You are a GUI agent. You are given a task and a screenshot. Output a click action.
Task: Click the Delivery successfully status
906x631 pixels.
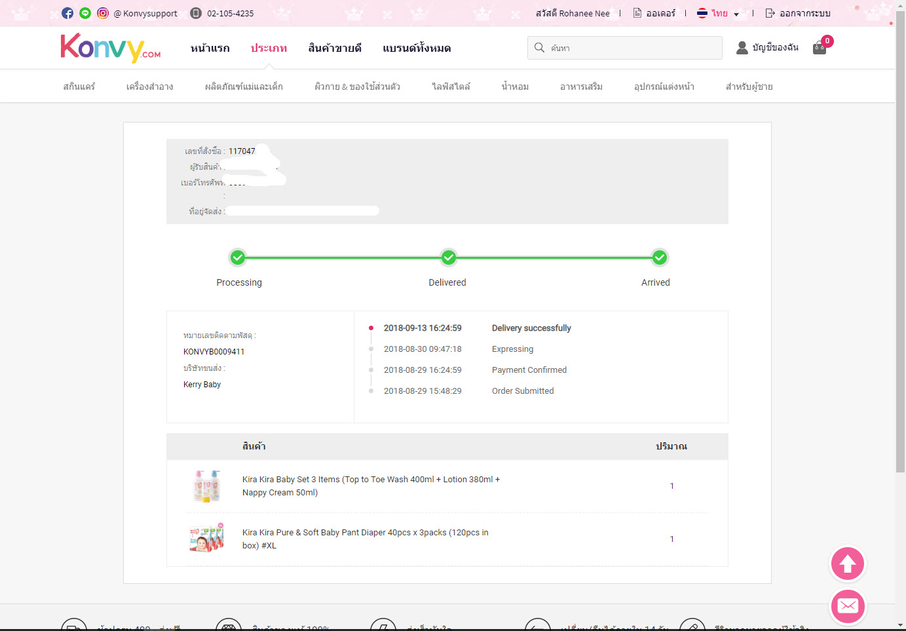point(531,328)
